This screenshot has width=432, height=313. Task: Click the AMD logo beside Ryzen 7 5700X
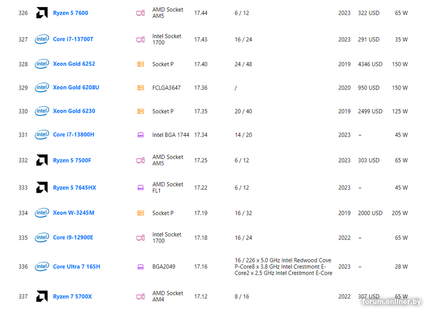click(42, 296)
